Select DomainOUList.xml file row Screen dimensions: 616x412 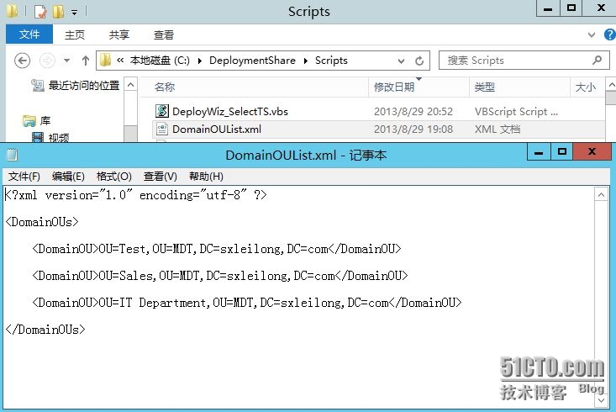click(x=378, y=129)
